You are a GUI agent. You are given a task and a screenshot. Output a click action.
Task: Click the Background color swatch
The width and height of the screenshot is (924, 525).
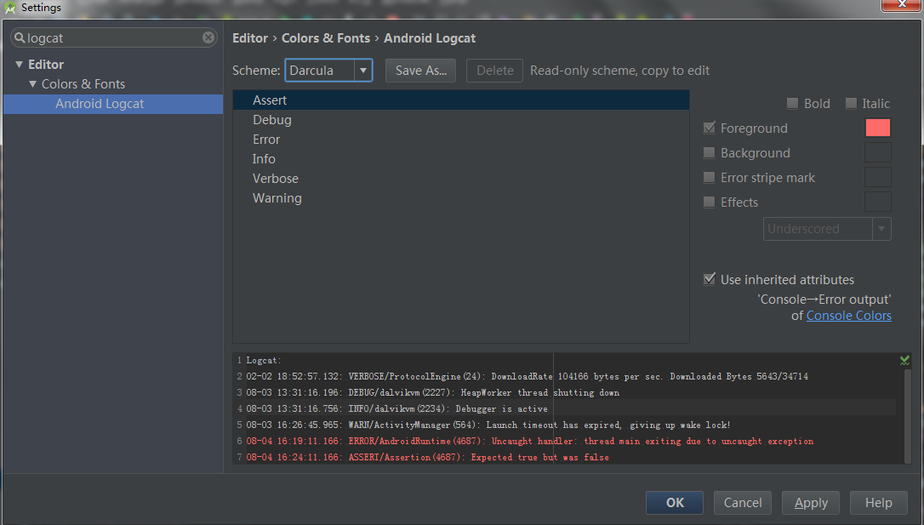[877, 152]
